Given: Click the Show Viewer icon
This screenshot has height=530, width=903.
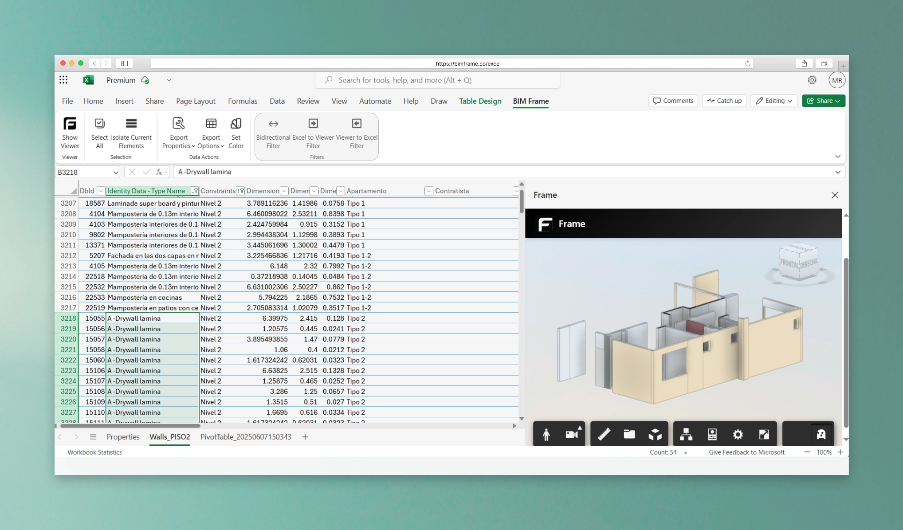Looking at the screenshot, I should tap(70, 132).
